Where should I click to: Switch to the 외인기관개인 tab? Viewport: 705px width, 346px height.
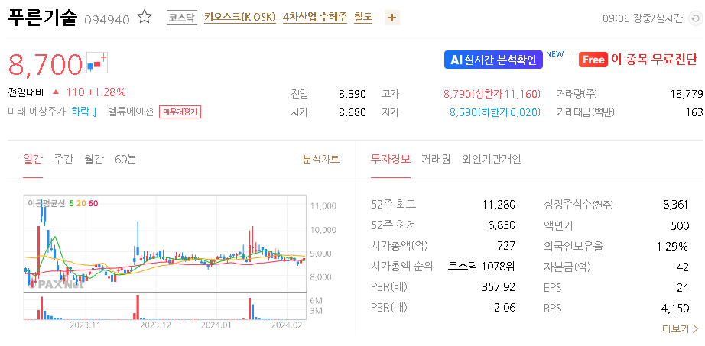(492, 159)
